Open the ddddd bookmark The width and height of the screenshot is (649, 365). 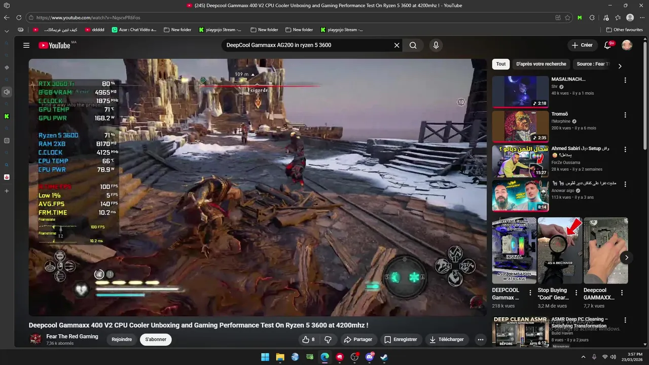[x=95, y=30]
